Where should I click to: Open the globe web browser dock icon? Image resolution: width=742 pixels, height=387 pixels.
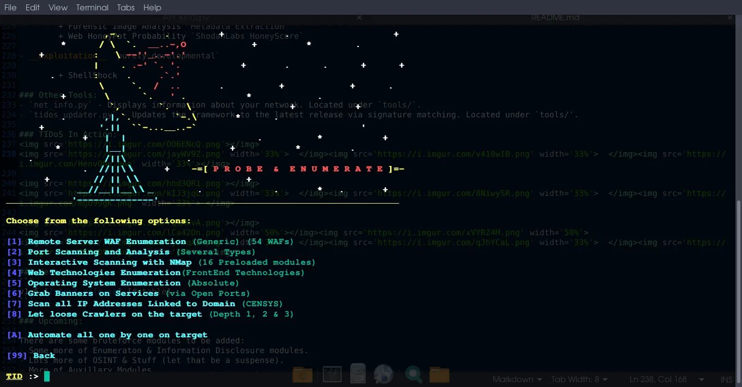coord(384,374)
